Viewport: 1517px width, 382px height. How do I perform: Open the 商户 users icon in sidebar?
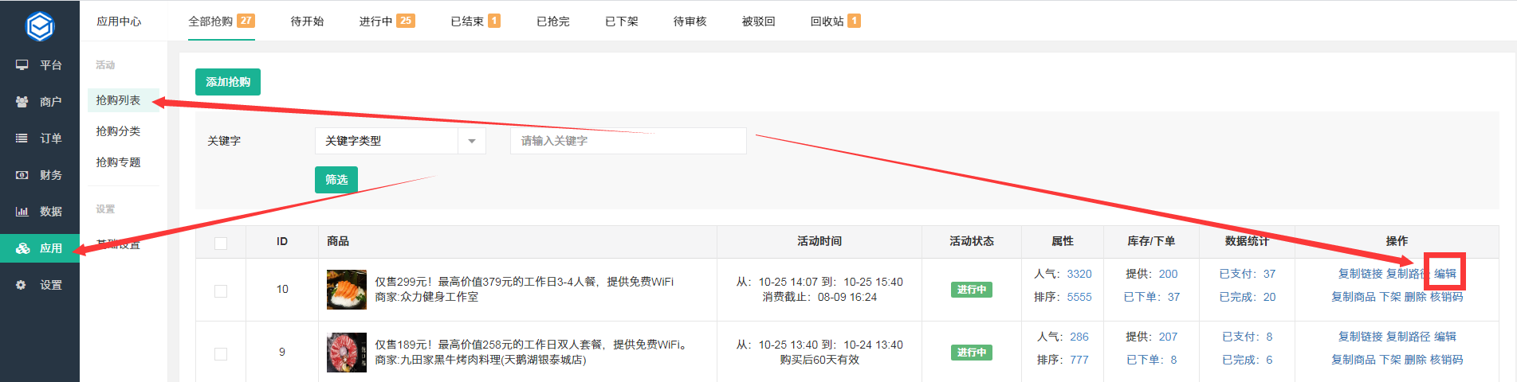(22, 101)
